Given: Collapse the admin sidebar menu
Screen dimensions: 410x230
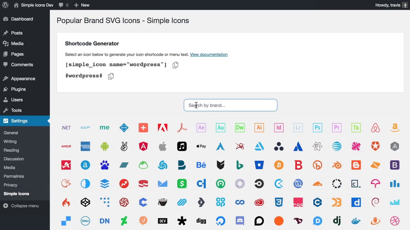Looking at the screenshot, I should [x=22, y=206].
